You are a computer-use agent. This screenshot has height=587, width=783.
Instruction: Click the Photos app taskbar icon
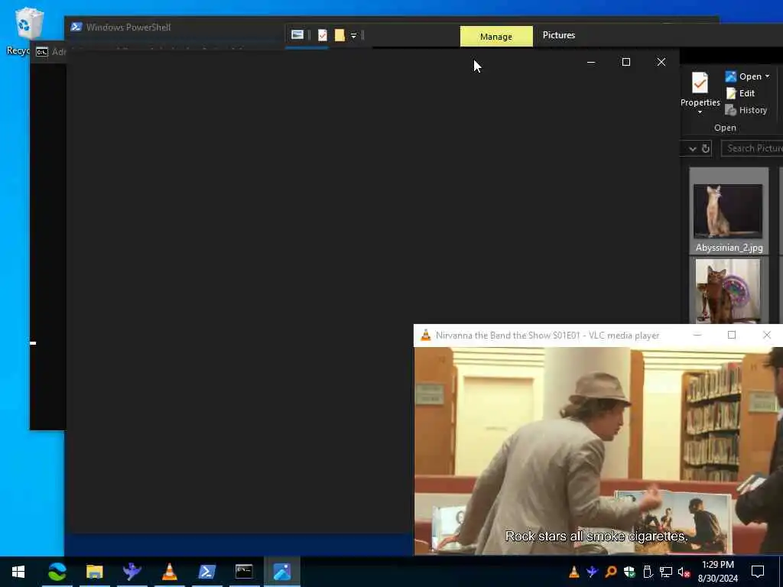click(x=281, y=572)
